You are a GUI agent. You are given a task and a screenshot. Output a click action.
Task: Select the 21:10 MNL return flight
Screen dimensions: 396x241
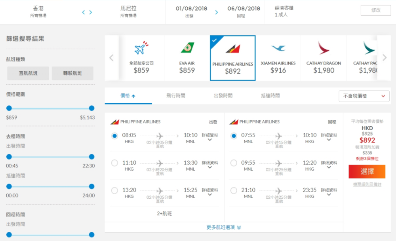tap(234, 190)
